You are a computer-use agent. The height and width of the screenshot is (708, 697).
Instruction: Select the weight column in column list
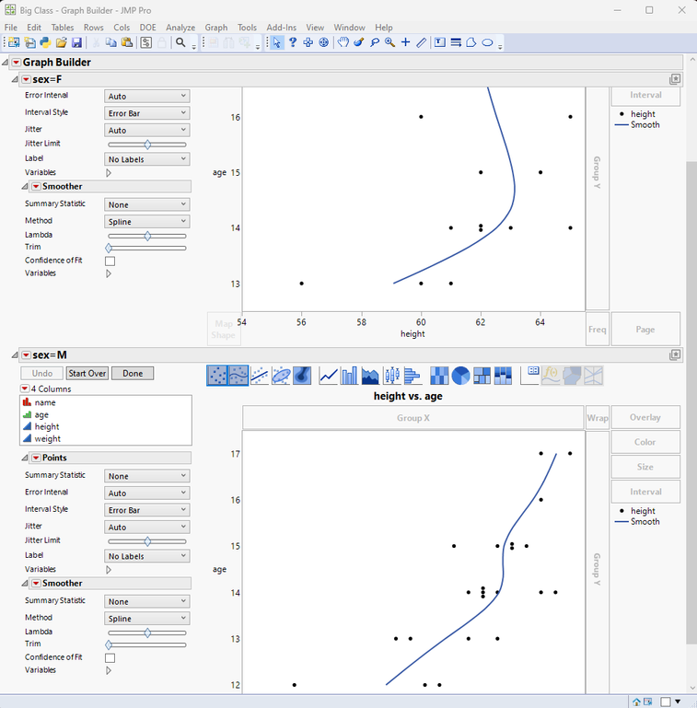coord(47,438)
